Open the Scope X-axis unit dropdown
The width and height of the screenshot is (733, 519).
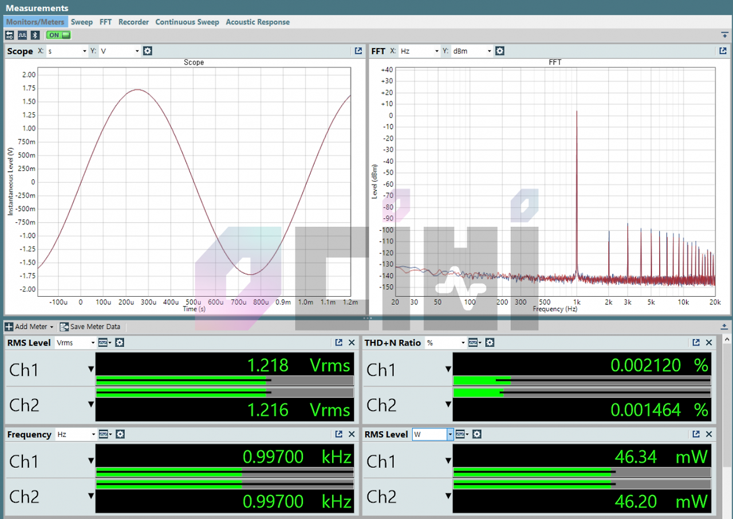[x=67, y=51]
